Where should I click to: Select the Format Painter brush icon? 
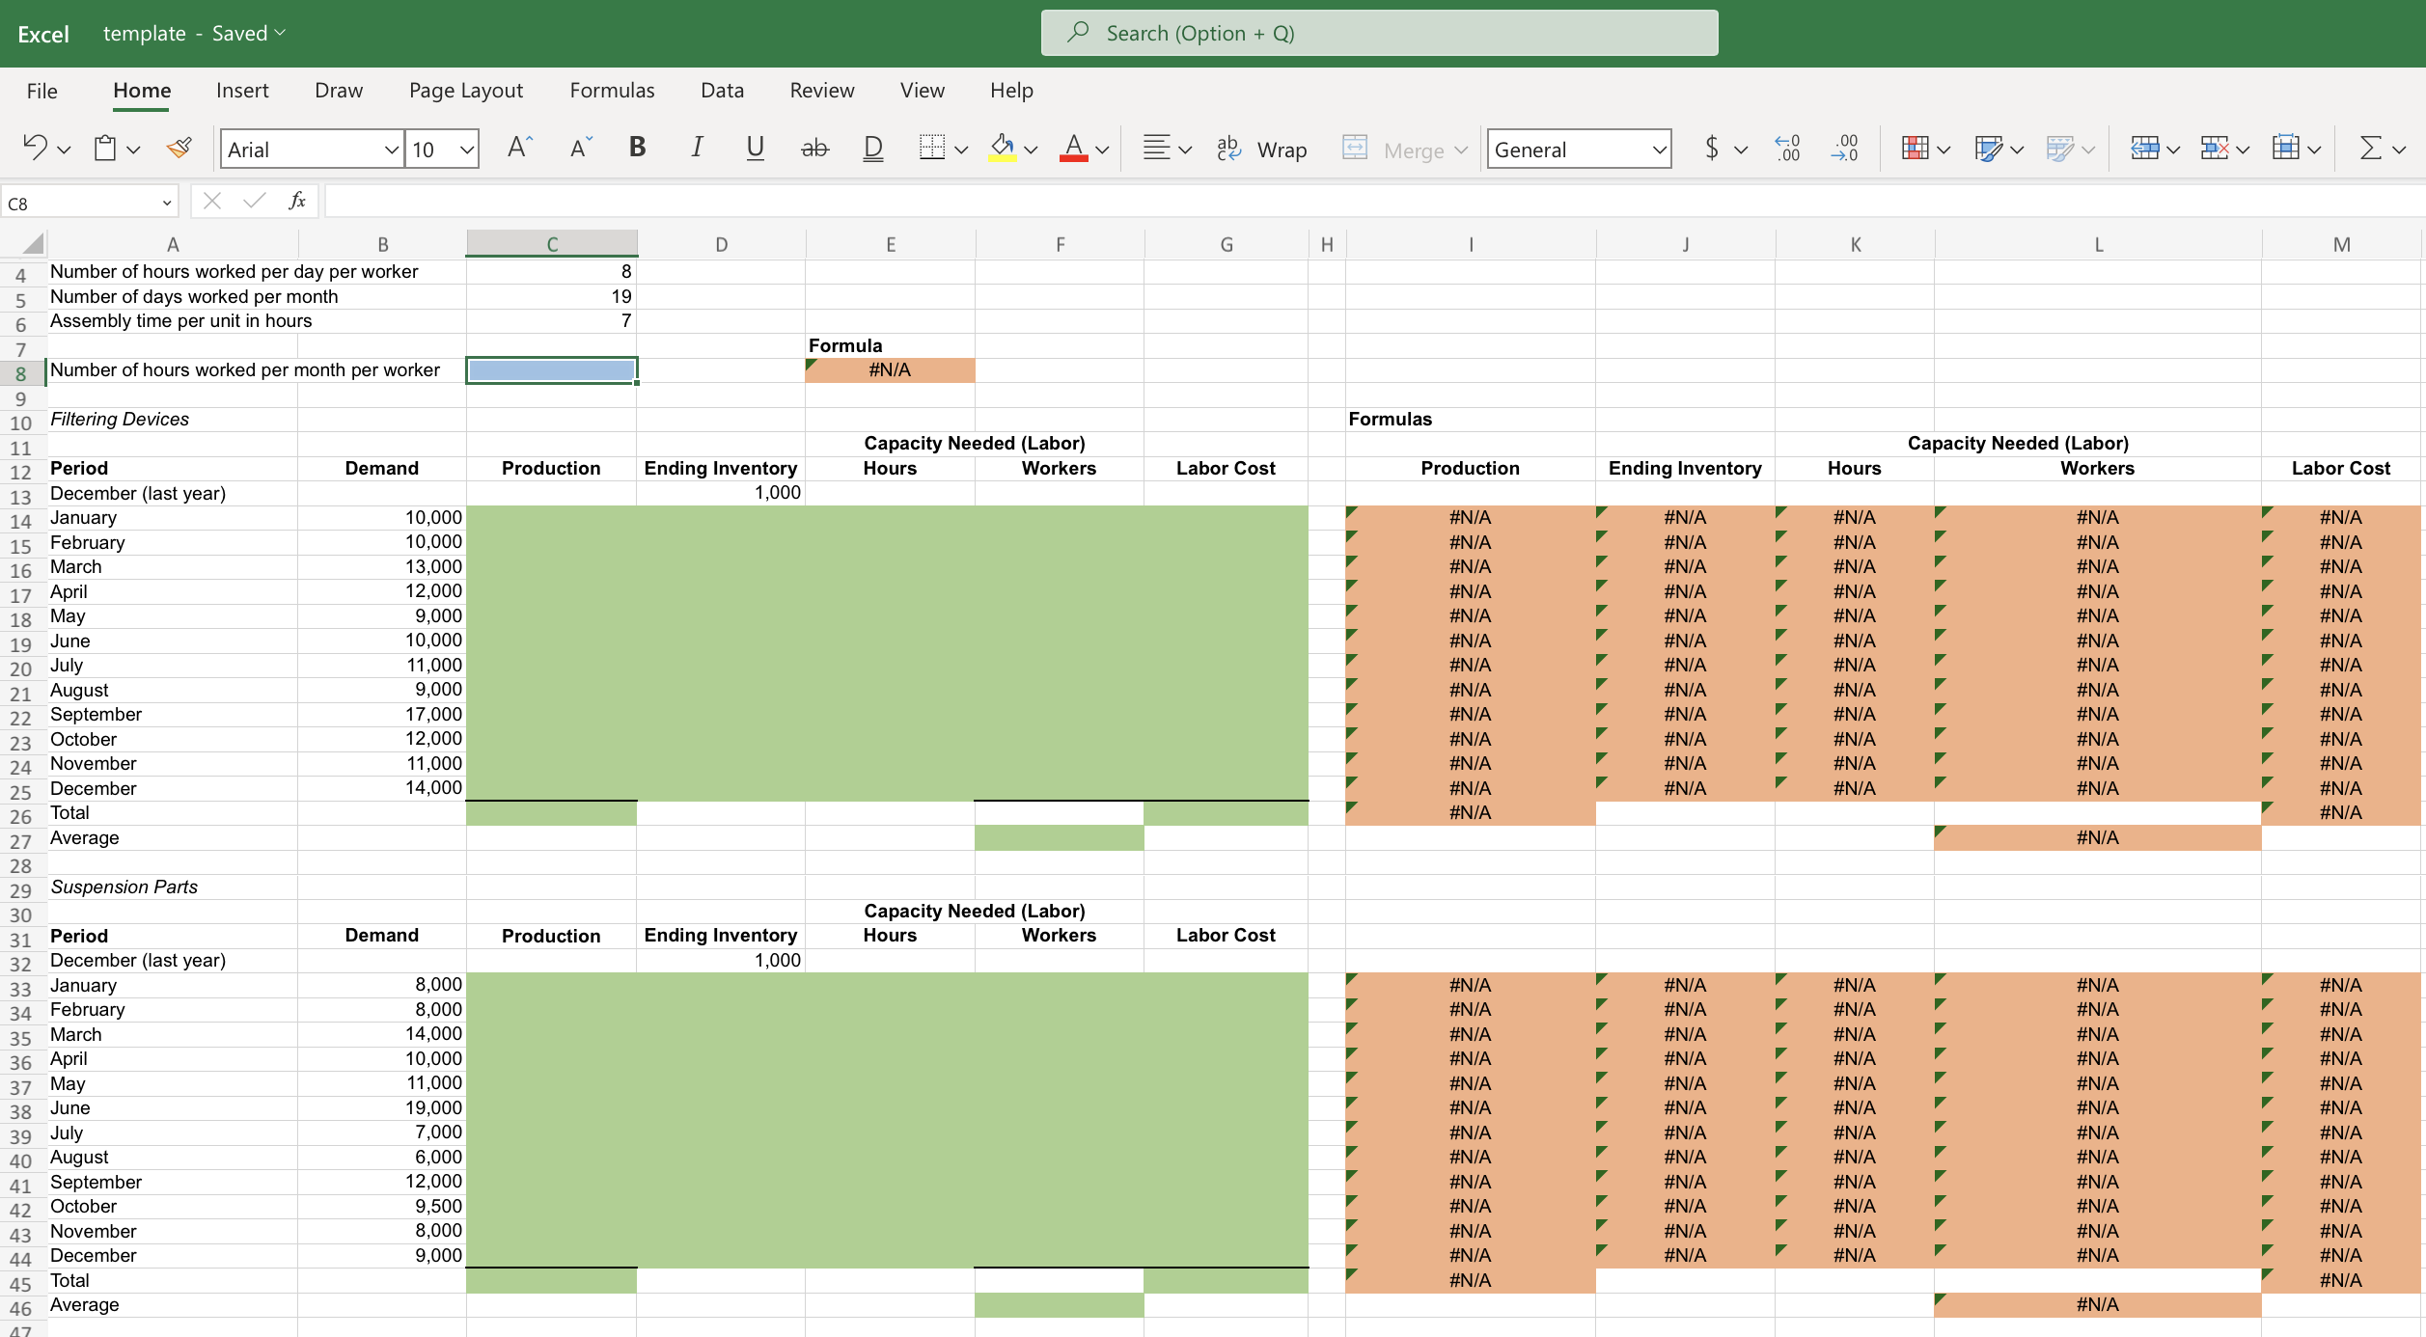(179, 148)
